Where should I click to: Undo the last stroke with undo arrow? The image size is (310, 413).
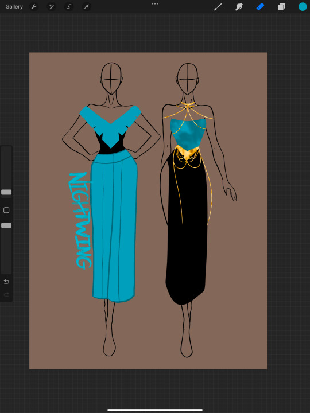click(6, 282)
